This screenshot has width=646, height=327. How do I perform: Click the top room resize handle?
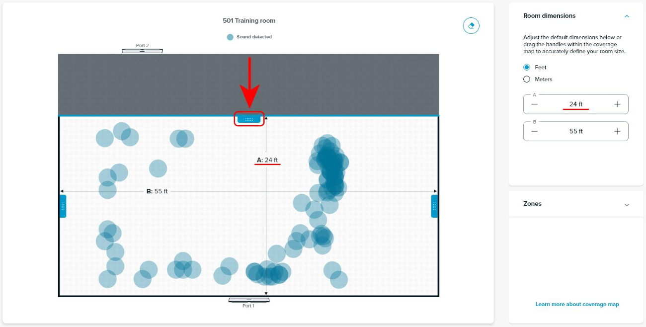[x=249, y=119]
